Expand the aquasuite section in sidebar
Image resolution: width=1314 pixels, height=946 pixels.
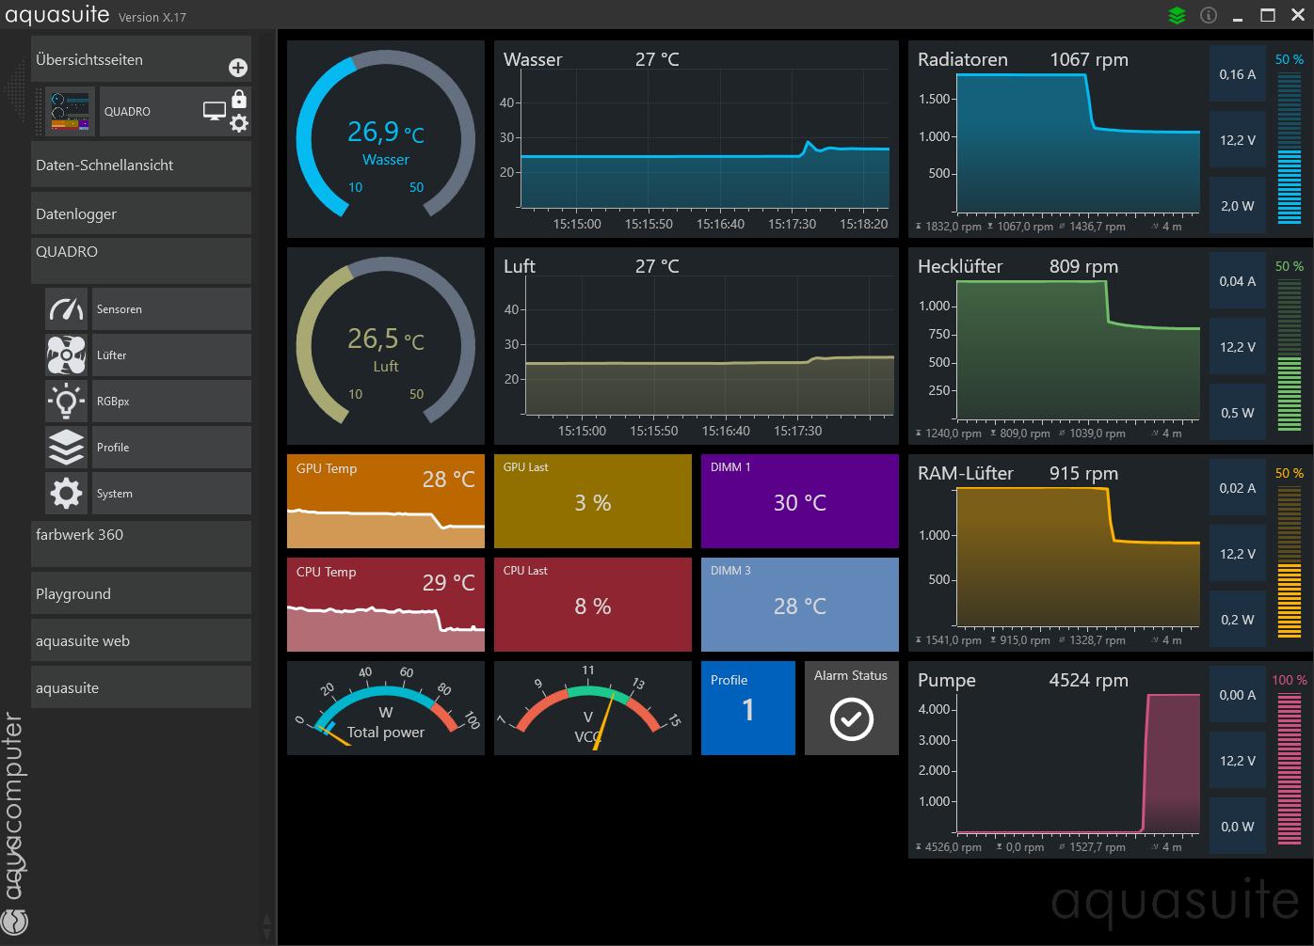pyautogui.click(x=141, y=687)
